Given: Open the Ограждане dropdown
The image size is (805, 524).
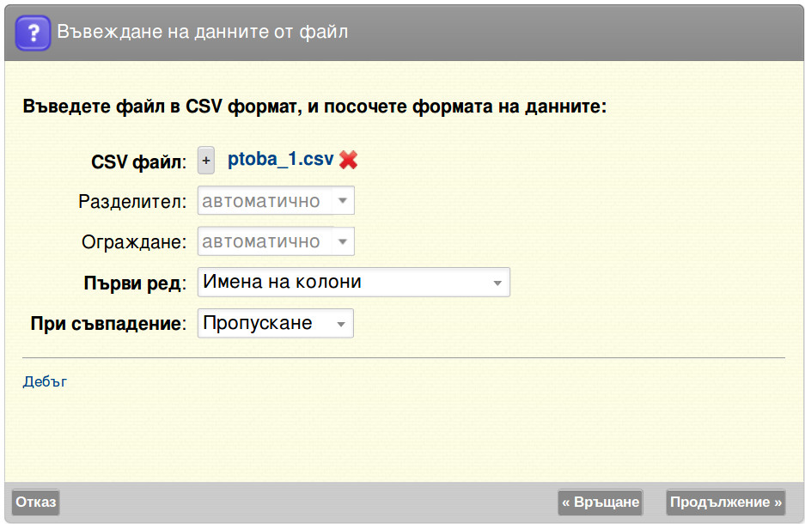Looking at the screenshot, I should [276, 241].
